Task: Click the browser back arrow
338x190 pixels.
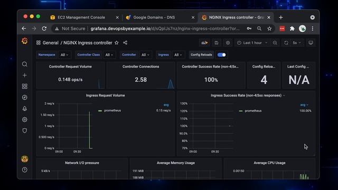Action: [24, 28]
